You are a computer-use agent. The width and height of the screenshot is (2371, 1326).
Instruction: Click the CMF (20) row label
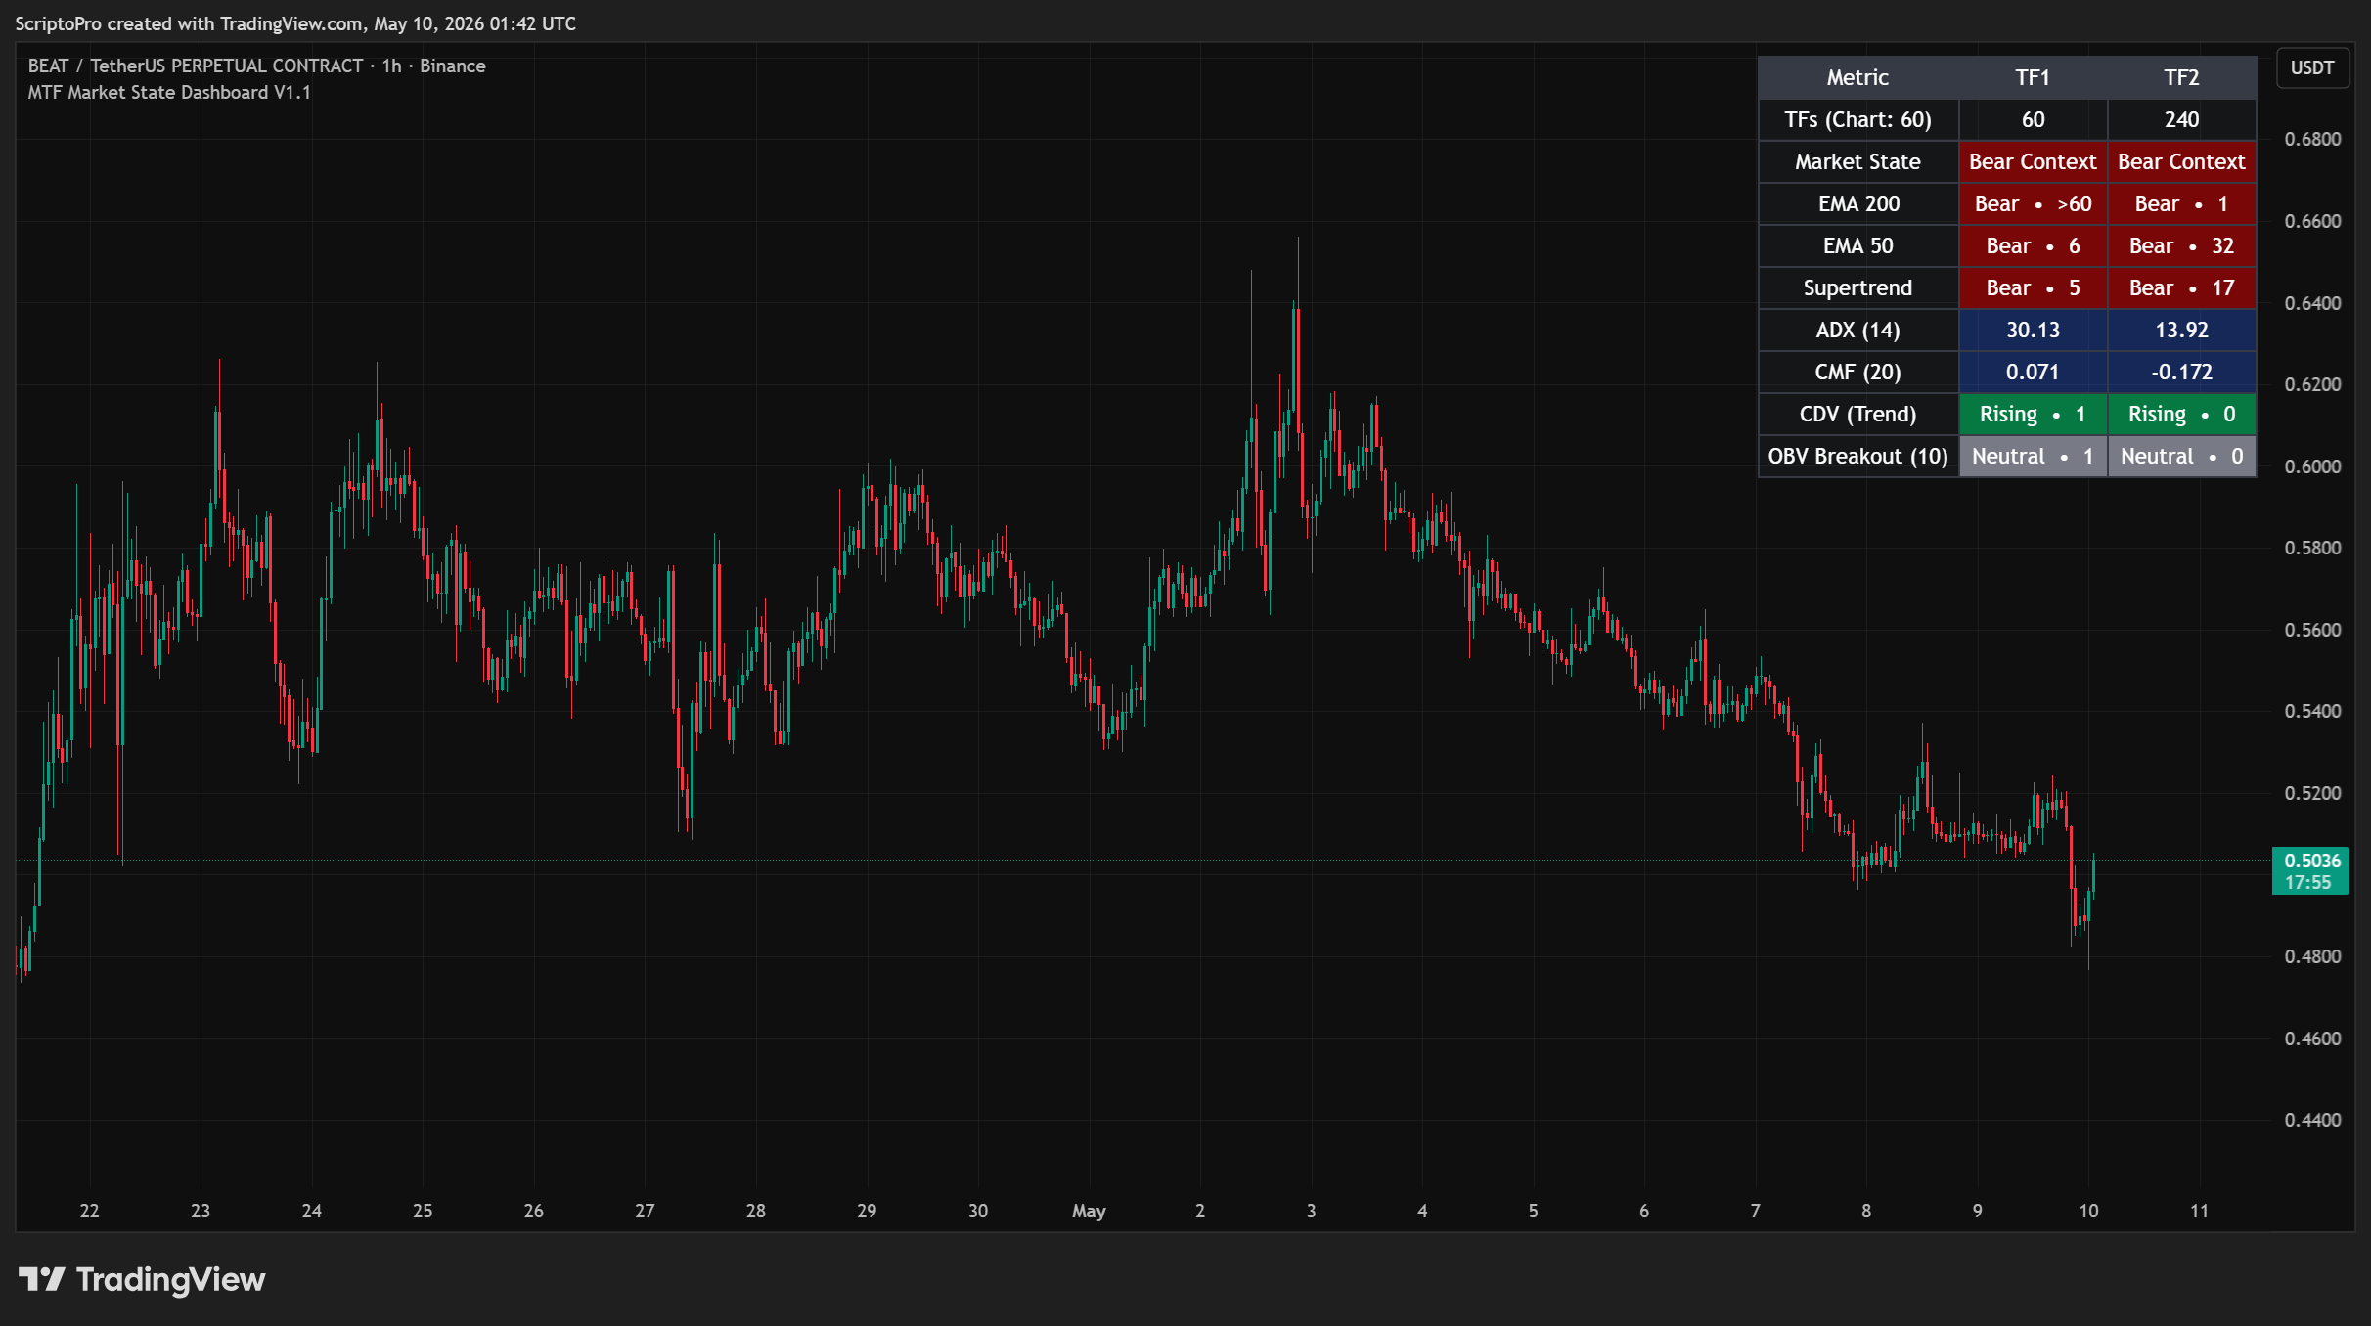tap(1857, 372)
